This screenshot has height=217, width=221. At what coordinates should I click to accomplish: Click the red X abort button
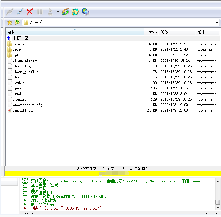point(30,12)
